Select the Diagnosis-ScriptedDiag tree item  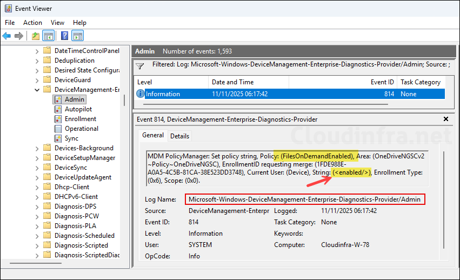point(87,255)
